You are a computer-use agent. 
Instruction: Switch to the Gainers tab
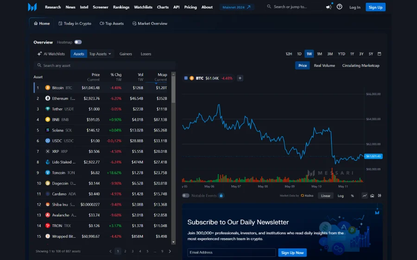[126, 54]
